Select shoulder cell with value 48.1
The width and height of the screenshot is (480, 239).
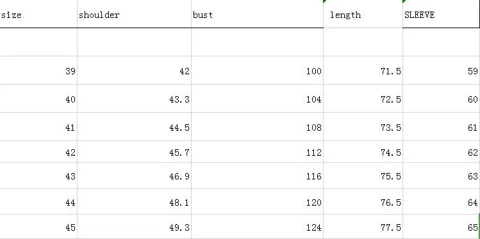(134, 202)
